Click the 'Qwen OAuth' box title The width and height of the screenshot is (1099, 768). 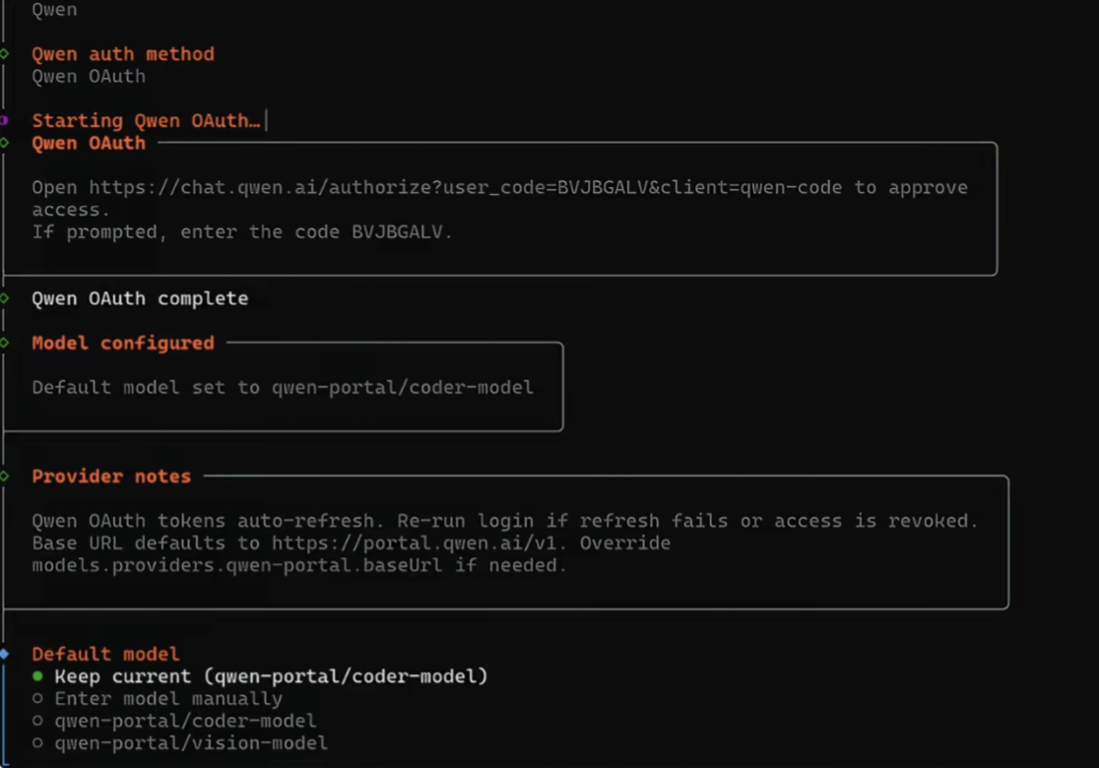(89, 143)
